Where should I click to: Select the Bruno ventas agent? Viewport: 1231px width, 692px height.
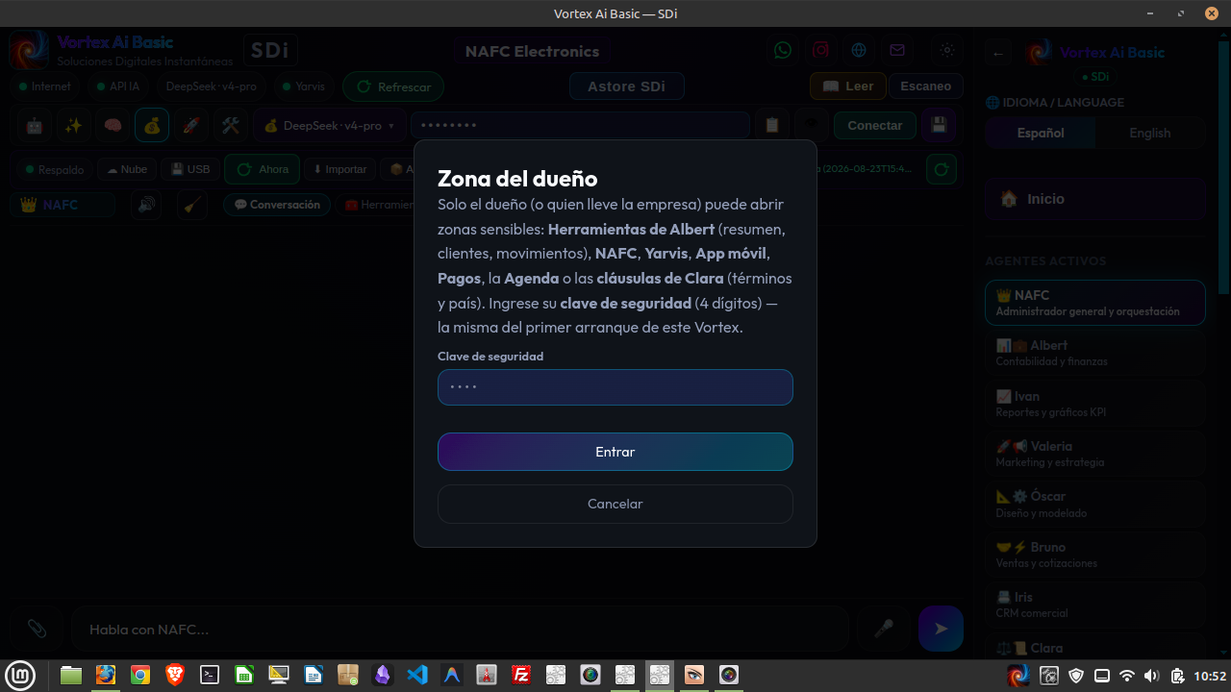tap(1095, 555)
